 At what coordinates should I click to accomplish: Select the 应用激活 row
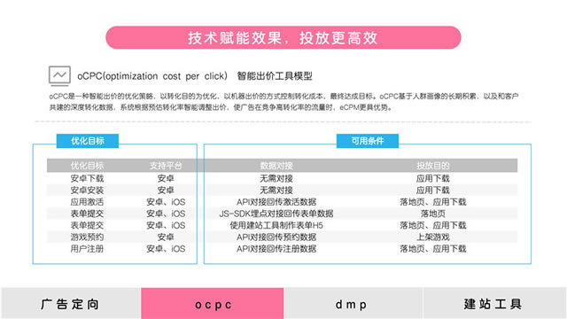point(282,202)
